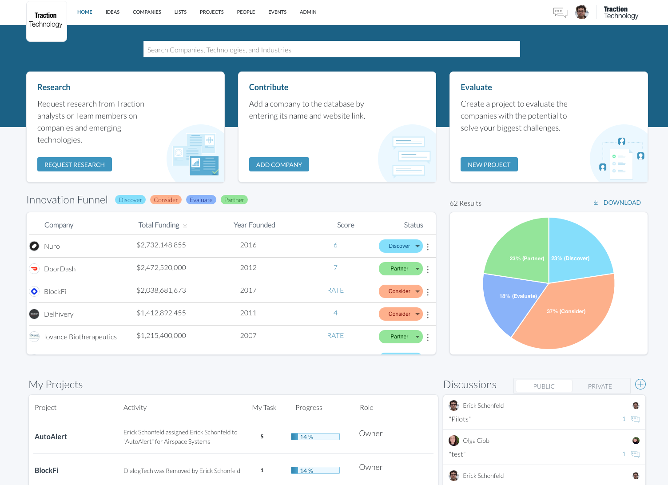Open the three-dot menu for Nuro row
Image resolution: width=668 pixels, height=485 pixels.
[428, 246]
